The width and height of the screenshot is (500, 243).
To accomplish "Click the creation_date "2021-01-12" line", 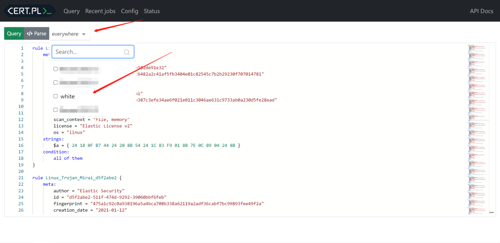I will tap(90, 210).
